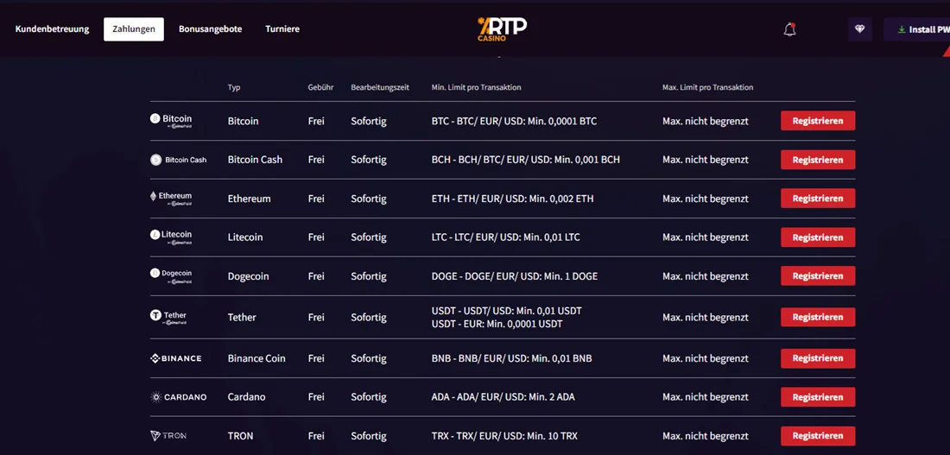
Task: Open the Turniere section
Action: pos(282,29)
